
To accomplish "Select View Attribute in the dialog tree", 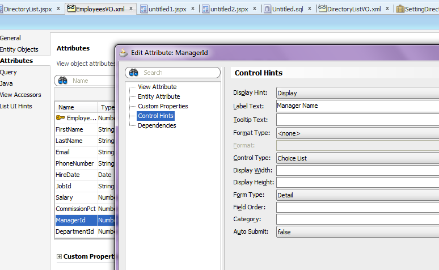I will click(157, 87).
